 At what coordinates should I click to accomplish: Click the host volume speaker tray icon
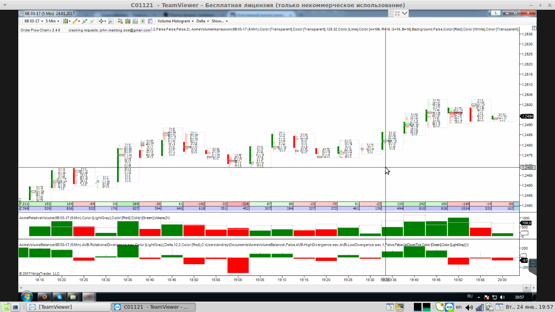click(x=469, y=307)
